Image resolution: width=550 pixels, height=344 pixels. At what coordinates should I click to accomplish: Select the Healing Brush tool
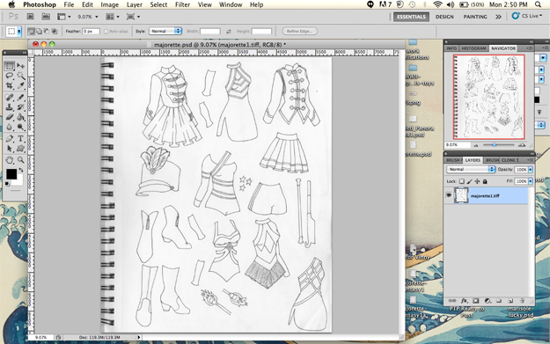point(10,97)
